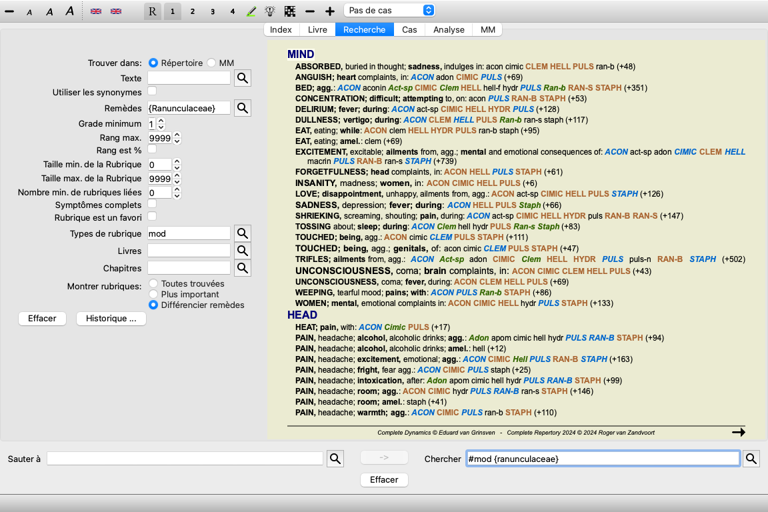Image resolution: width=768 pixels, height=512 pixels.
Task: Click the Historique ... button
Action: (x=111, y=319)
